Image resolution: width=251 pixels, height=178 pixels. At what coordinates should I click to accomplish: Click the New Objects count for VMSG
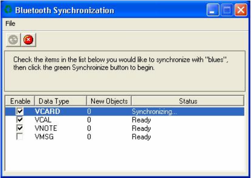[x=89, y=137]
